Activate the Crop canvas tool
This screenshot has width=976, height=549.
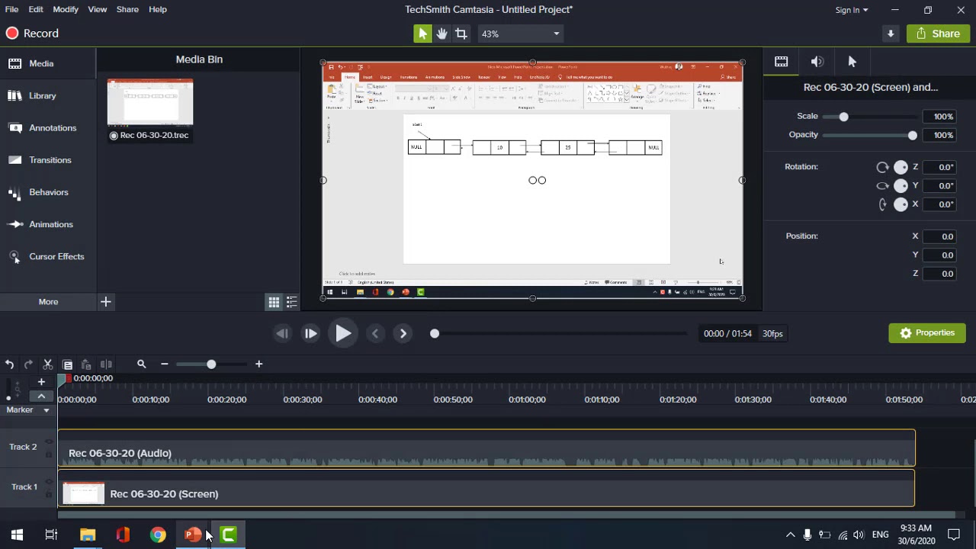tap(461, 34)
